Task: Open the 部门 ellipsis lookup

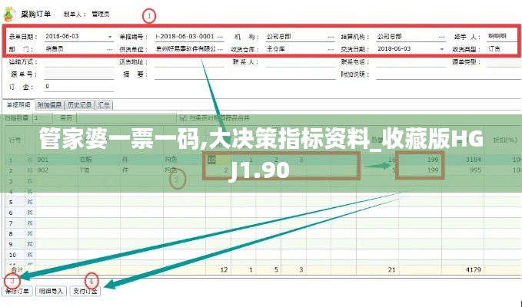Action: [109, 49]
